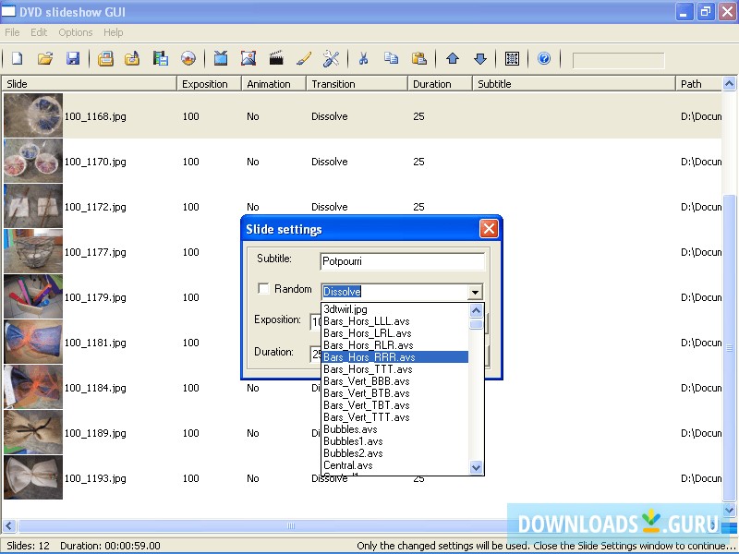
Task: Sort slides by the Duration column header
Action: click(x=440, y=84)
